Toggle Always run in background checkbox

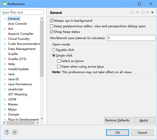tap(52, 21)
